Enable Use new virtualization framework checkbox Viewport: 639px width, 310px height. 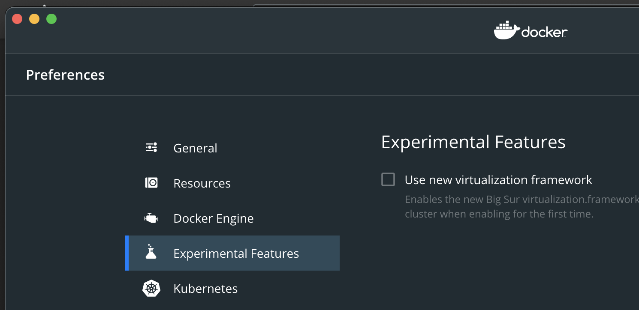coord(388,179)
